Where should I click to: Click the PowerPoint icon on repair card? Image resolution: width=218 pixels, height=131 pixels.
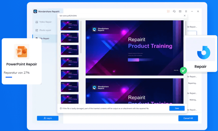coord(22,52)
